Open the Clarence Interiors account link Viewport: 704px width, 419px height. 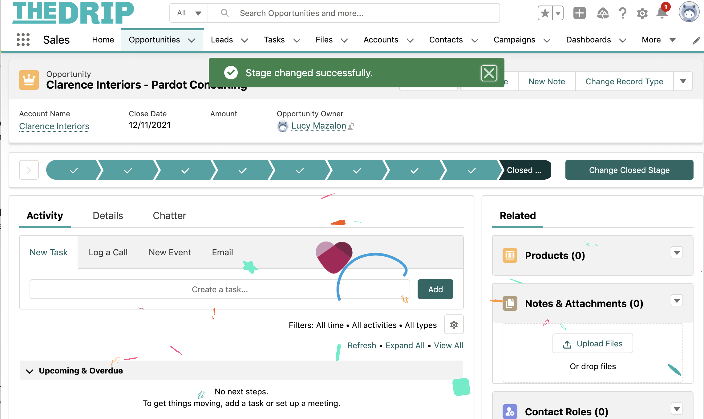click(54, 126)
